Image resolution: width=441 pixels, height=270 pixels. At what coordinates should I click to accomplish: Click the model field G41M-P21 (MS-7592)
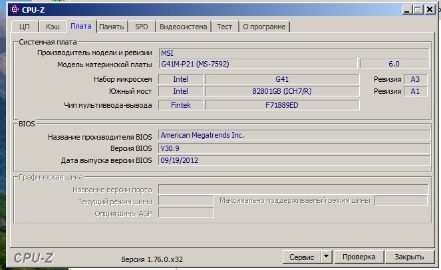[258, 64]
